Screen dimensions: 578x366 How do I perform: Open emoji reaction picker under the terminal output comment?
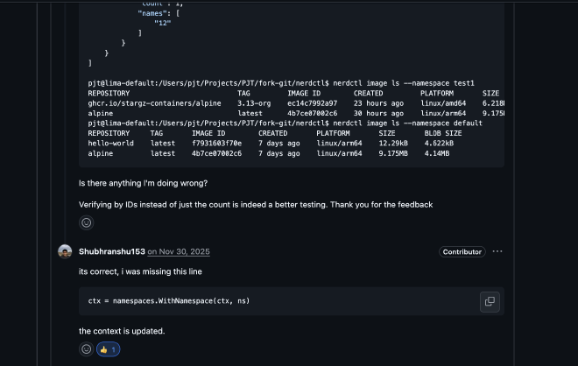86,222
